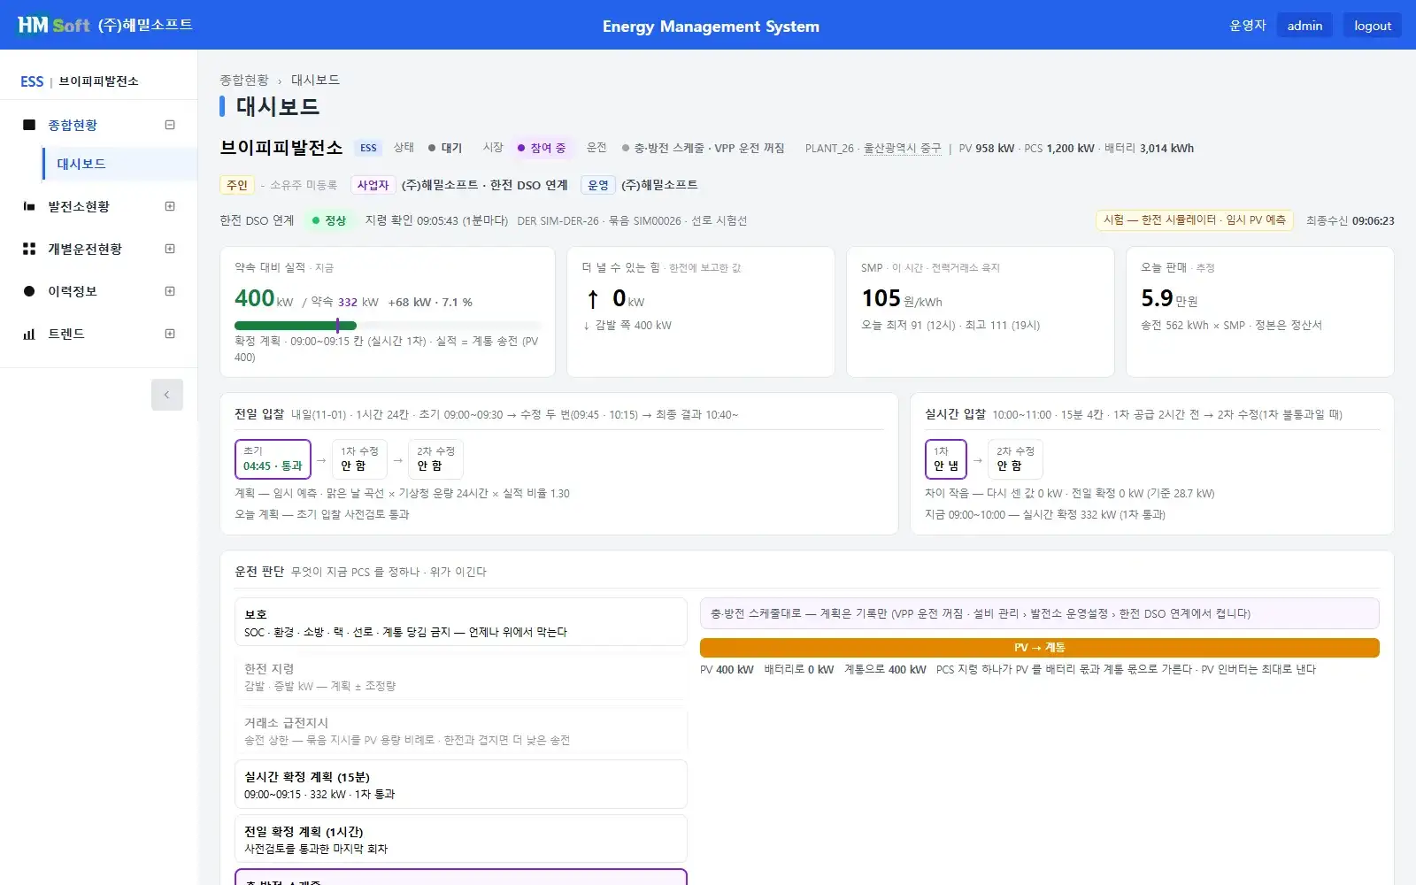This screenshot has width=1416, height=885.
Task: Select 실시간 입찰 2차 수정 step
Action: click(x=1015, y=458)
